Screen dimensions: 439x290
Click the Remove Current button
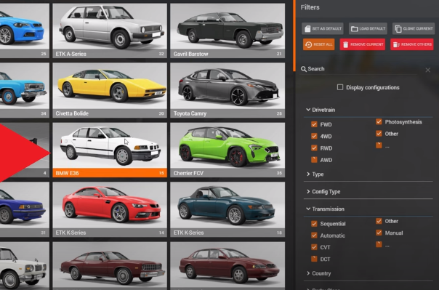pos(363,44)
